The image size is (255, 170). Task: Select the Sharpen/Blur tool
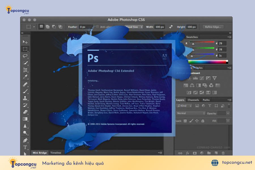[25, 126]
